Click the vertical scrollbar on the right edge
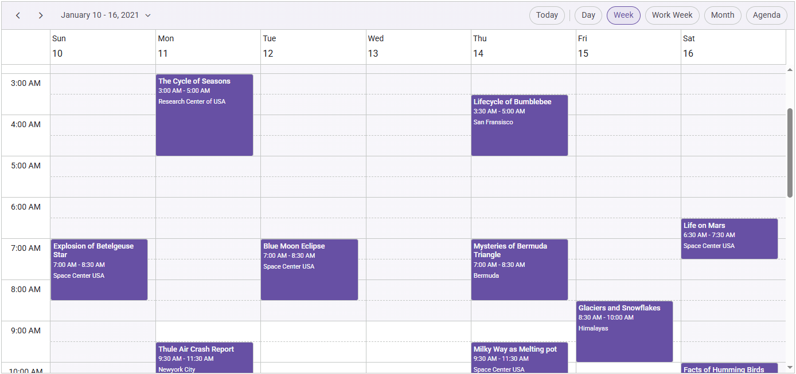Viewport: 796px width, 374px height. click(791, 132)
